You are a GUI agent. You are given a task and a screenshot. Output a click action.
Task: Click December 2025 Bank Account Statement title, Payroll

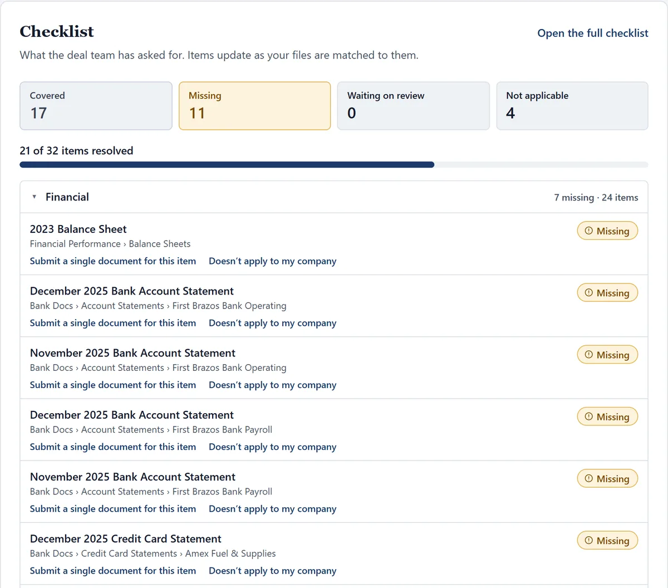pyautogui.click(x=132, y=414)
